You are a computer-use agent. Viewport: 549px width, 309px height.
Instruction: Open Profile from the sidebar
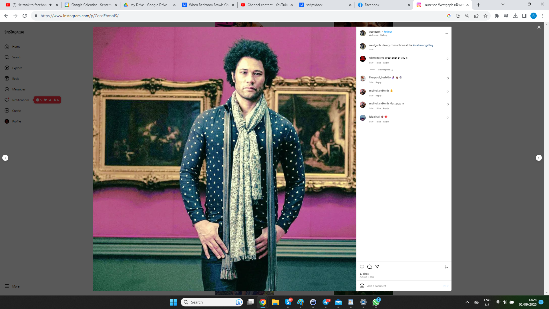pyautogui.click(x=13, y=121)
